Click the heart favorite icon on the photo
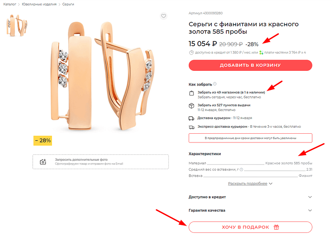The height and width of the screenshot is (234, 332). (163, 16)
